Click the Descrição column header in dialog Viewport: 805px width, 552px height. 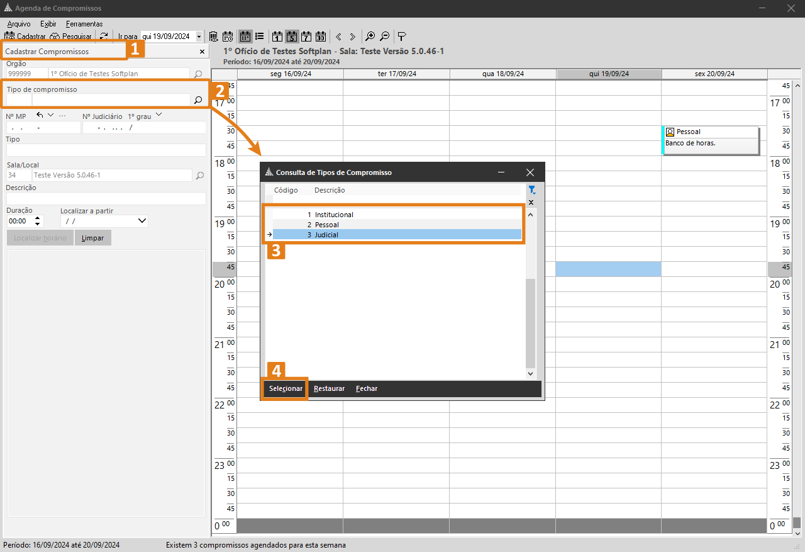[x=330, y=190]
